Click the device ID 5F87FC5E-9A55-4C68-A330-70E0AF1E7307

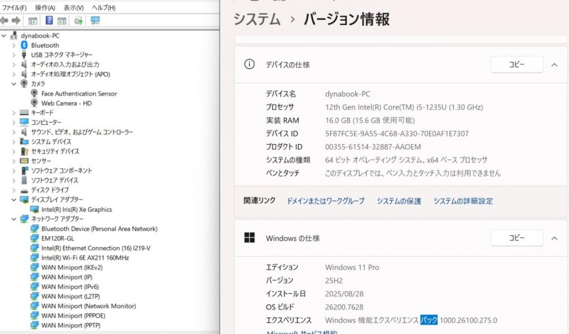(x=397, y=133)
